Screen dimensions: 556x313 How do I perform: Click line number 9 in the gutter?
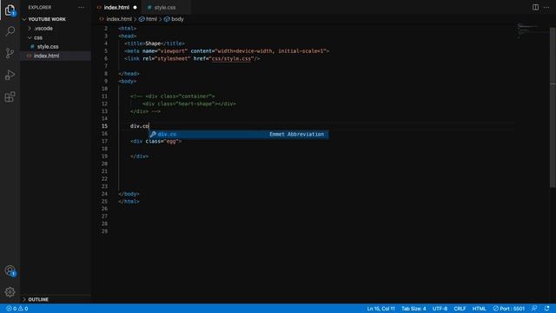tap(106, 81)
